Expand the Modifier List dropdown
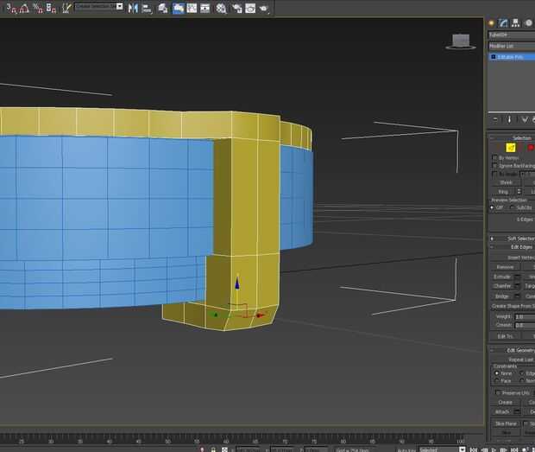This screenshot has height=452, width=535. (x=511, y=46)
